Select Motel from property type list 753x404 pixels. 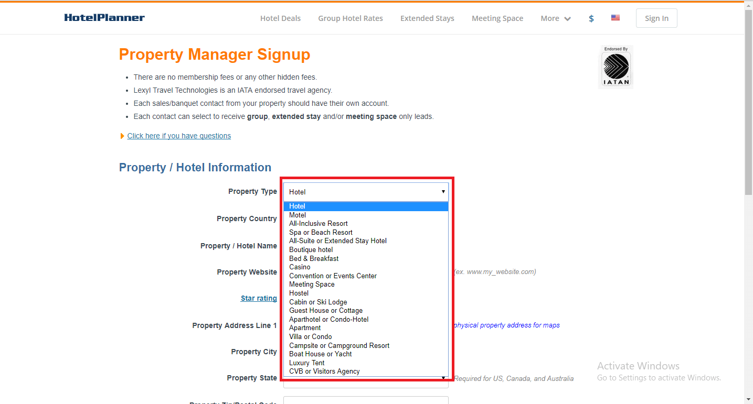pyautogui.click(x=298, y=215)
